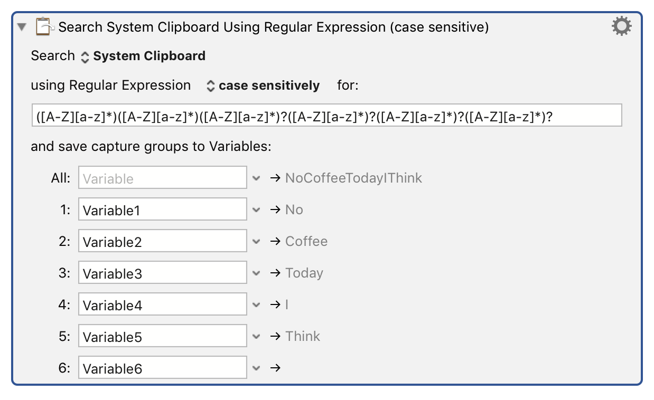Click the chevron beside the Search popup
The image size is (654, 400).
(85, 56)
